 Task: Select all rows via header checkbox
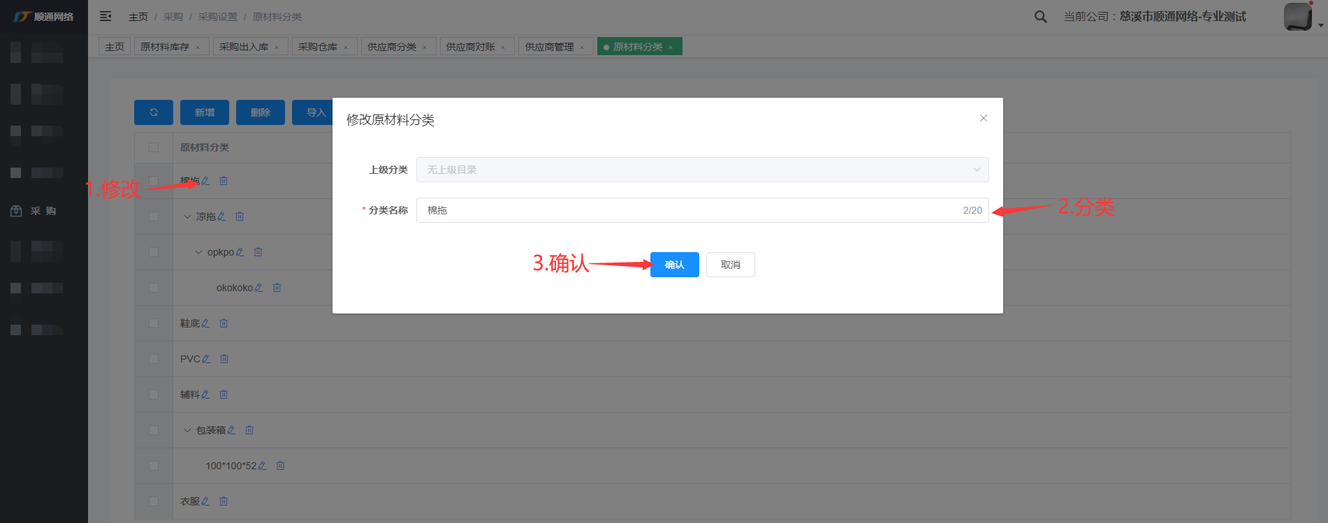pos(154,147)
